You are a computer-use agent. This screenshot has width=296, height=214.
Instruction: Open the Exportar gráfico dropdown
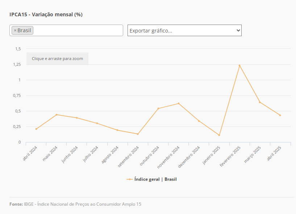click(x=184, y=31)
